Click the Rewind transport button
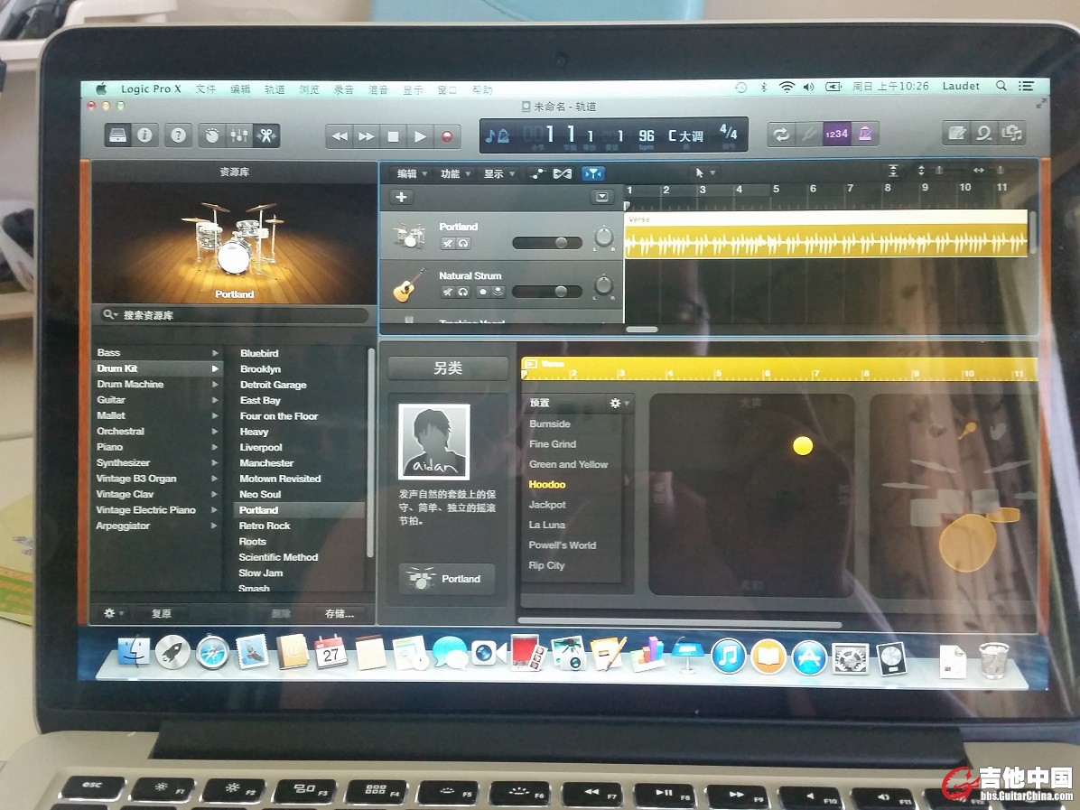Image resolution: width=1080 pixels, height=810 pixels. (x=340, y=136)
